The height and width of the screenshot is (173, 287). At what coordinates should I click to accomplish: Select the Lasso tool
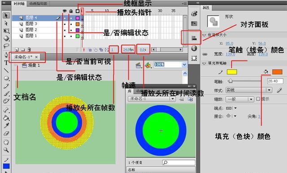[6, 46]
